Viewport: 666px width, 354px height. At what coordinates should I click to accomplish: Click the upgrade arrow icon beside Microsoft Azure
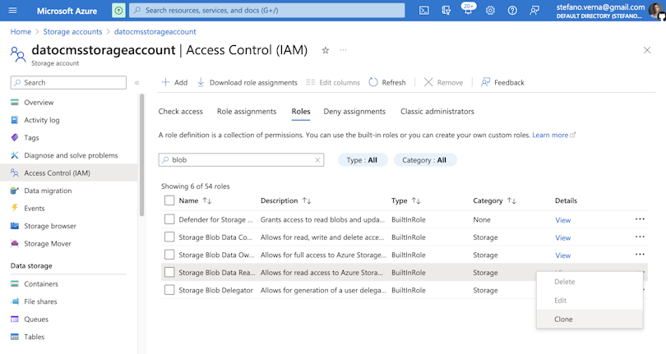(118, 11)
